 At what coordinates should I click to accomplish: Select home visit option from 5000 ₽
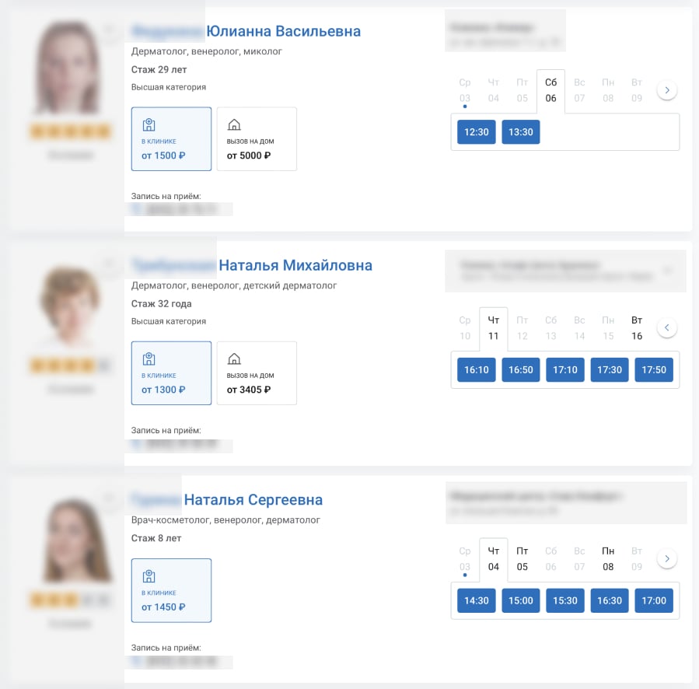pyautogui.click(x=257, y=140)
